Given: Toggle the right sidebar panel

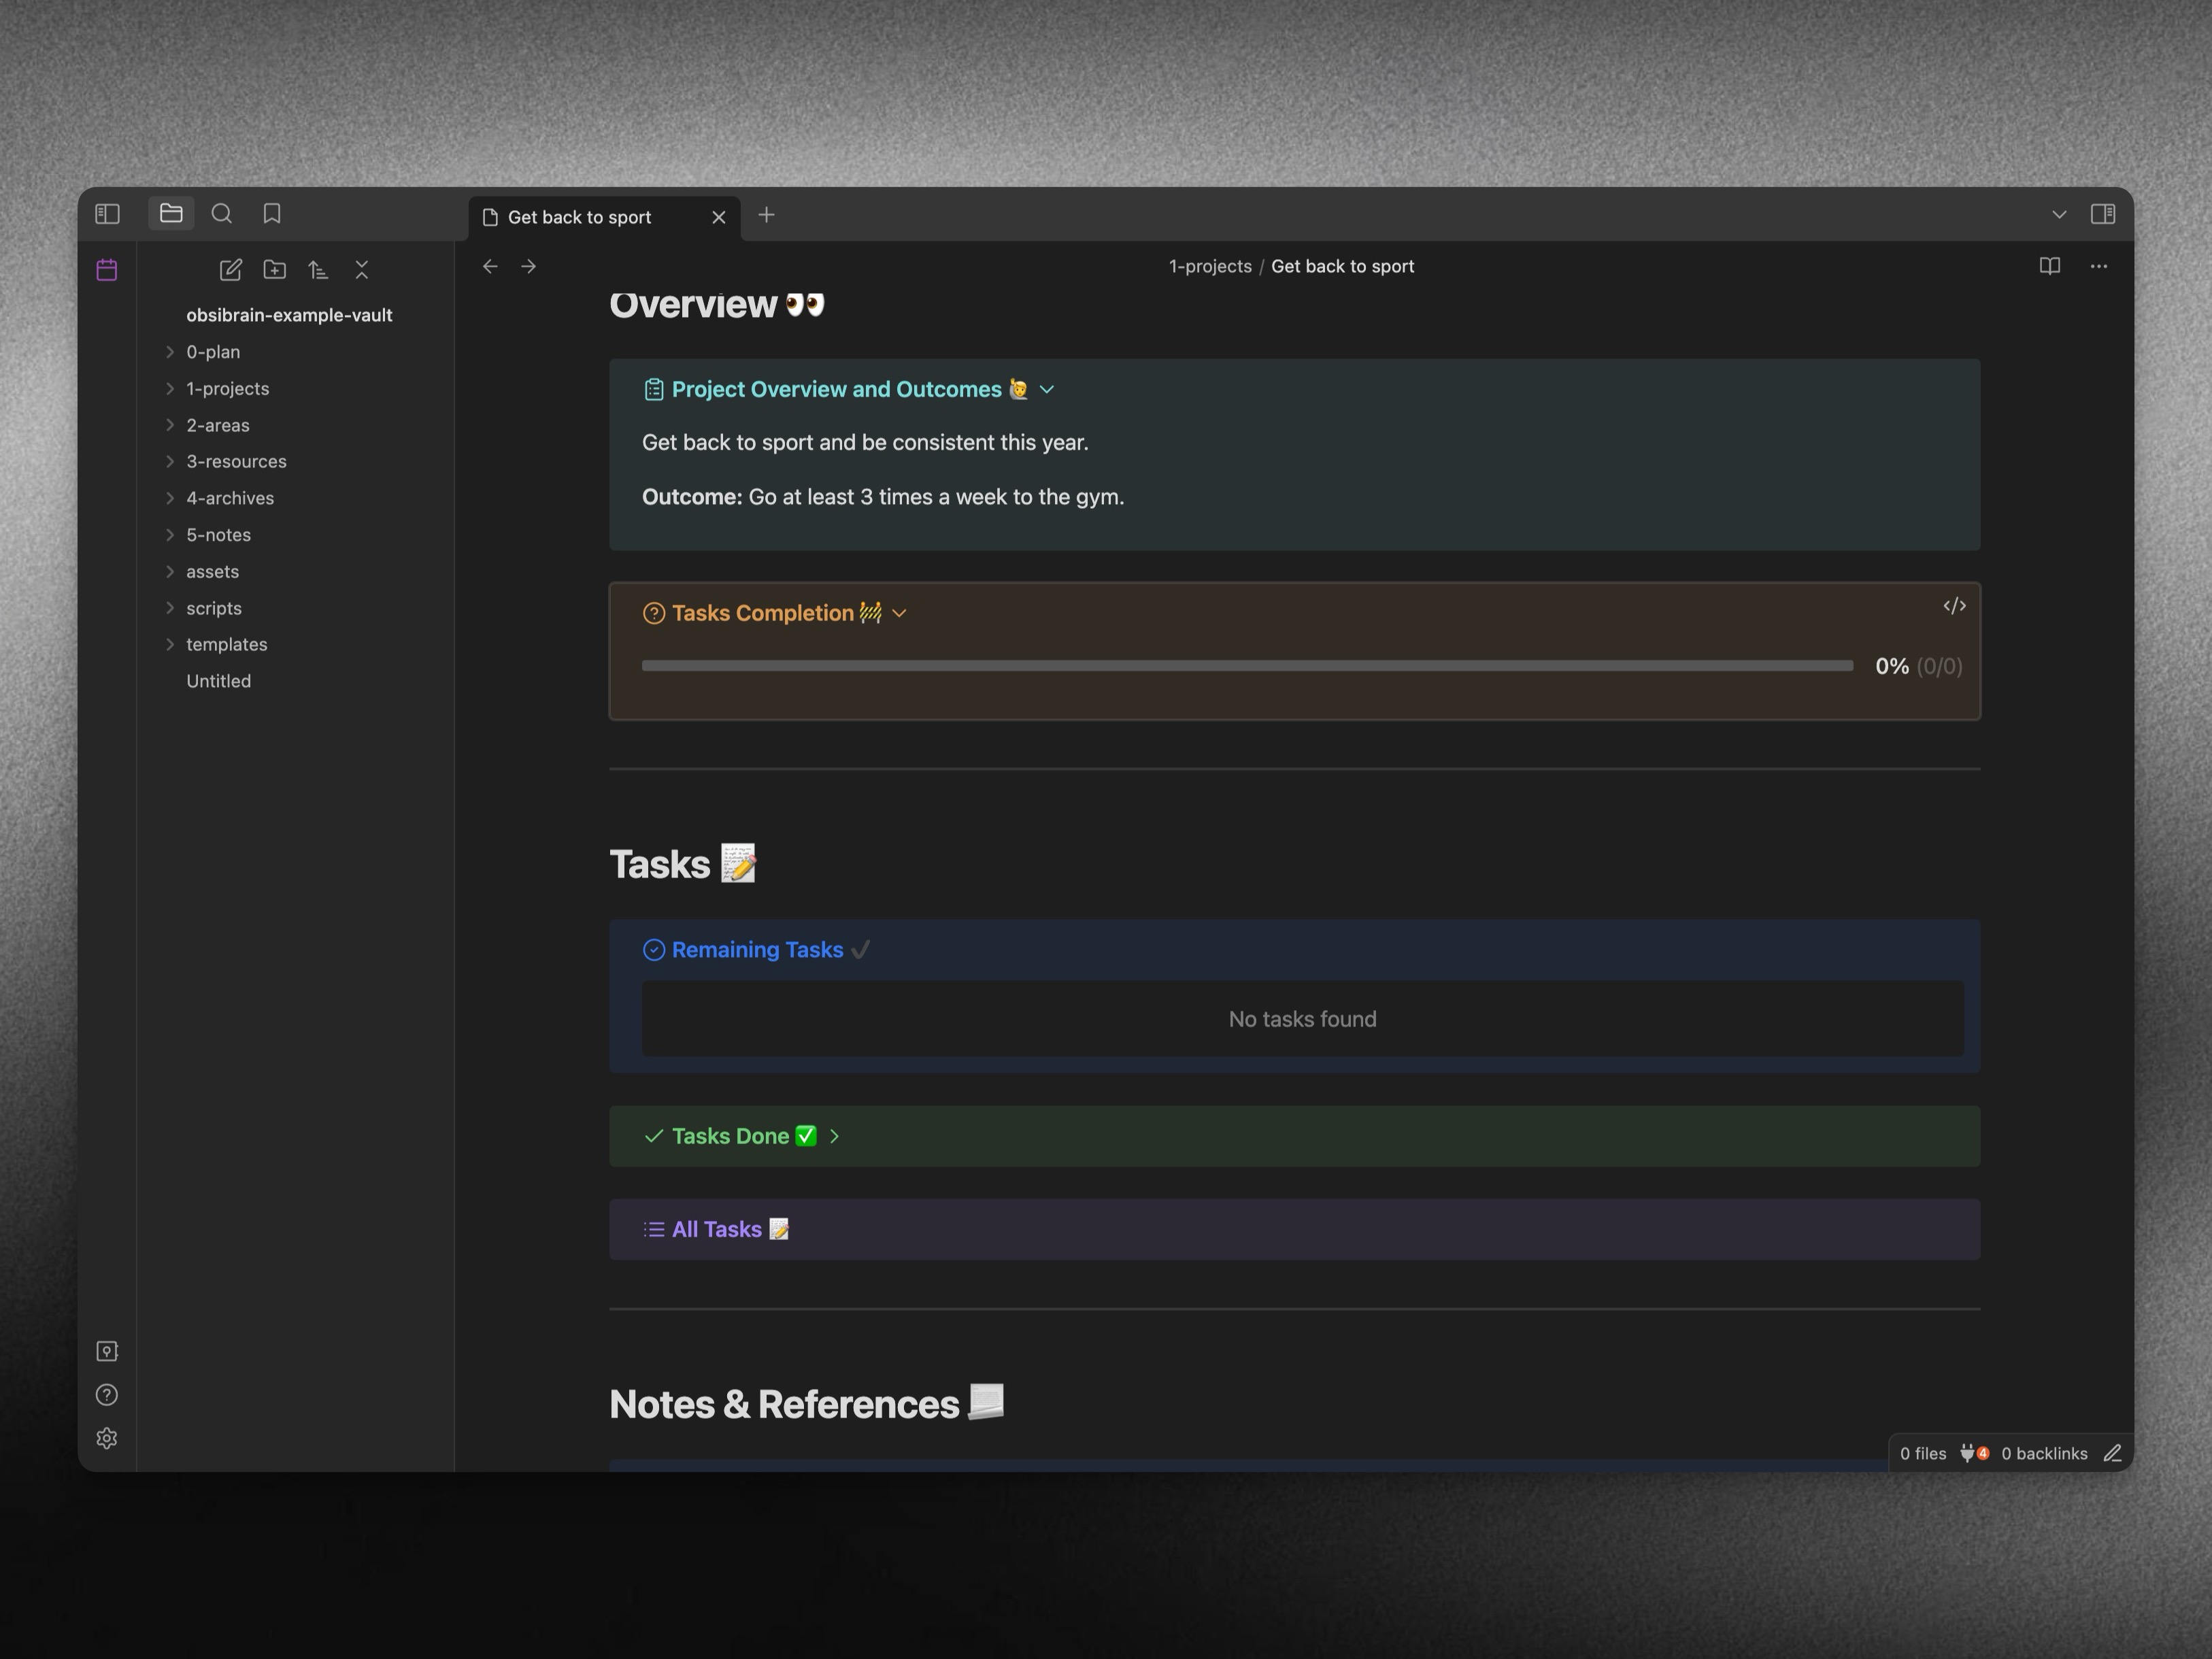Looking at the screenshot, I should 2102,214.
